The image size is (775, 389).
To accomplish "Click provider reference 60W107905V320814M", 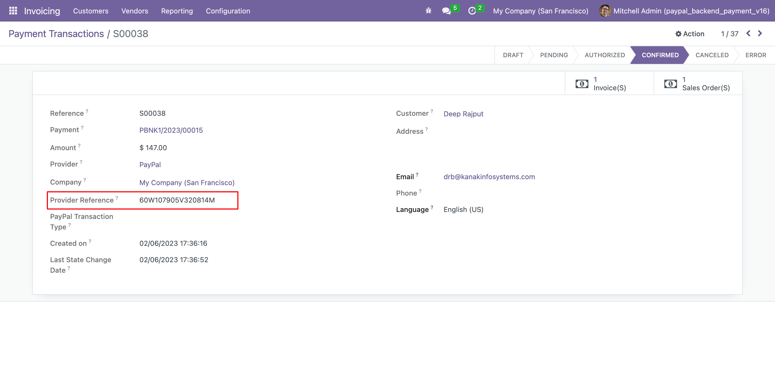I will pyautogui.click(x=177, y=200).
